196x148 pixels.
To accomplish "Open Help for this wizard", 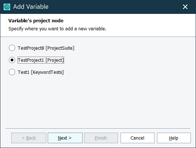I will (174, 138).
